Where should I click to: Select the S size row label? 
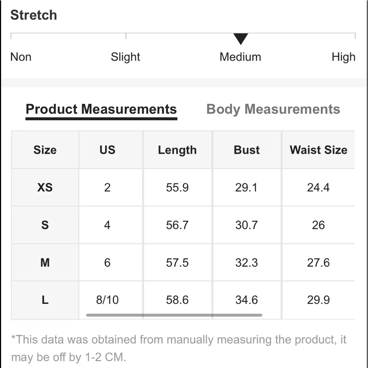[45, 225]
